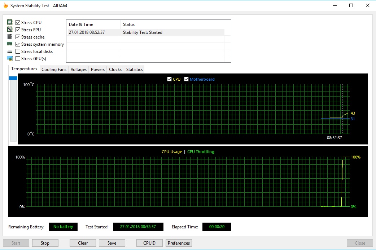Image resolution: width=376 pixels, height=250 pixels.
Task: Uncheck the Stress FPU checkbox
Action: [x=18, y=30]
